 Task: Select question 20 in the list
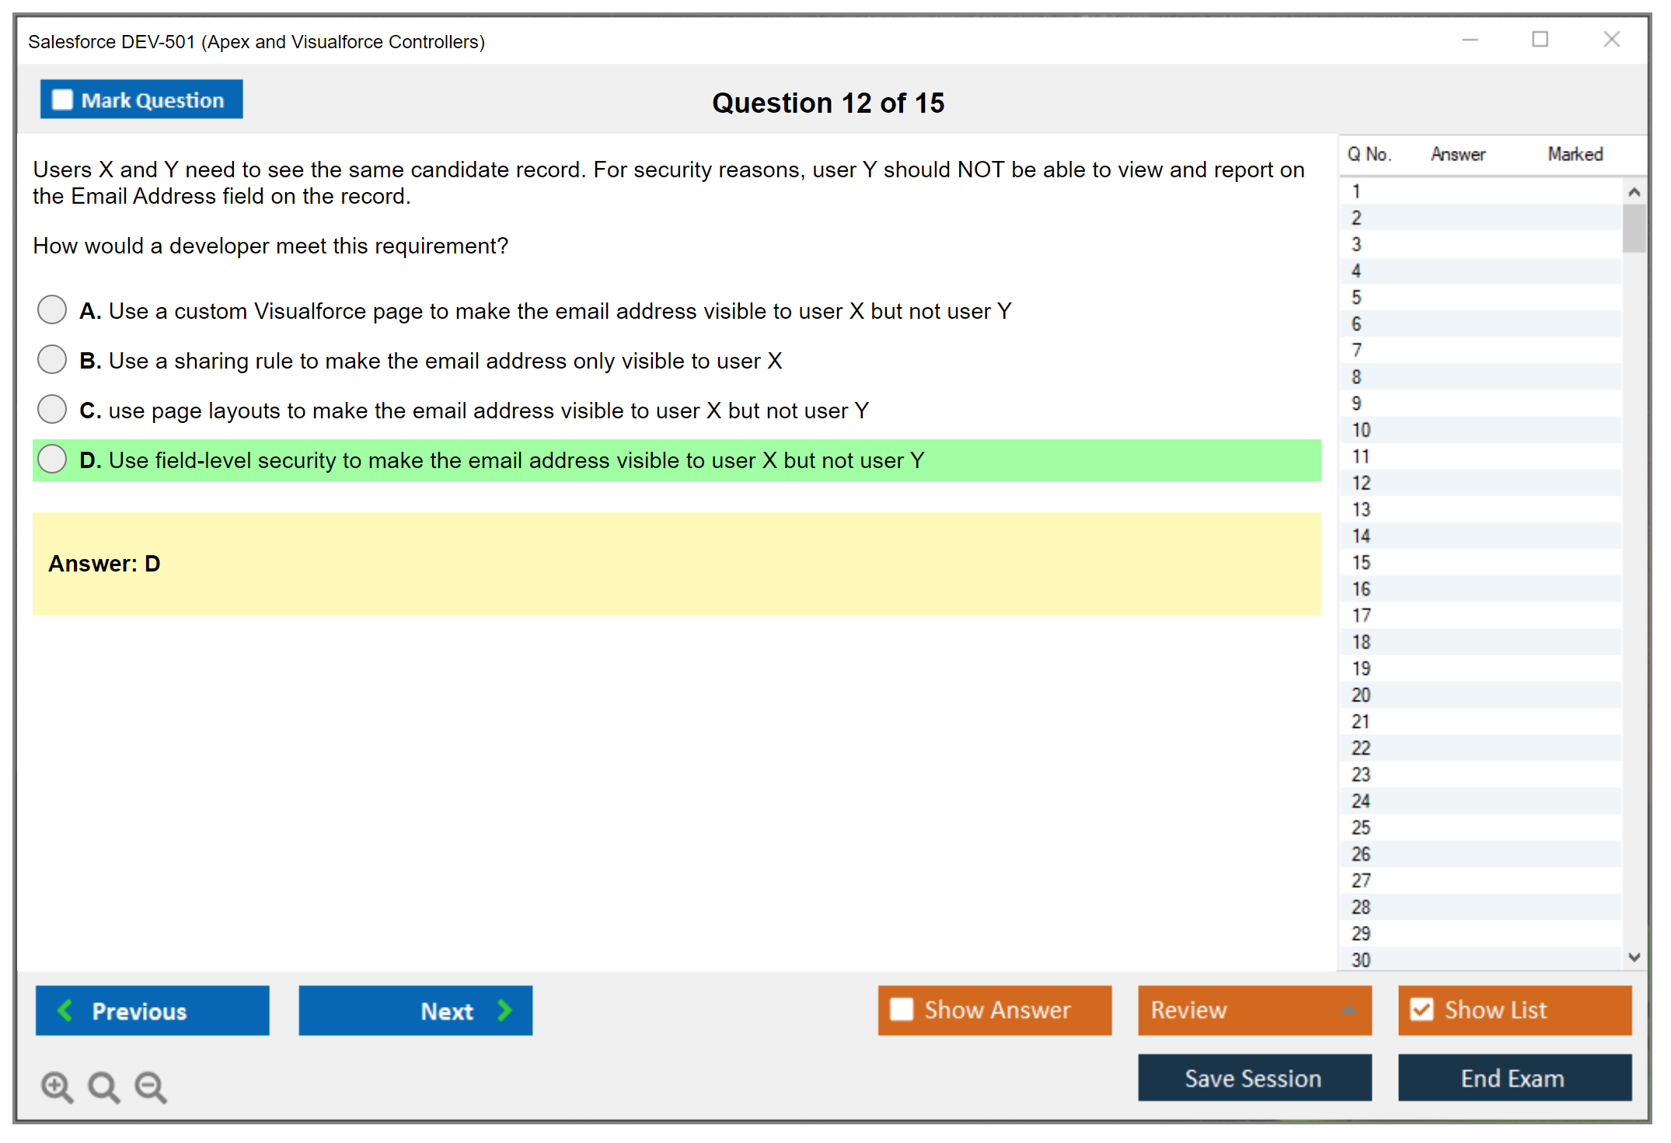click(x=1361, y=694)
